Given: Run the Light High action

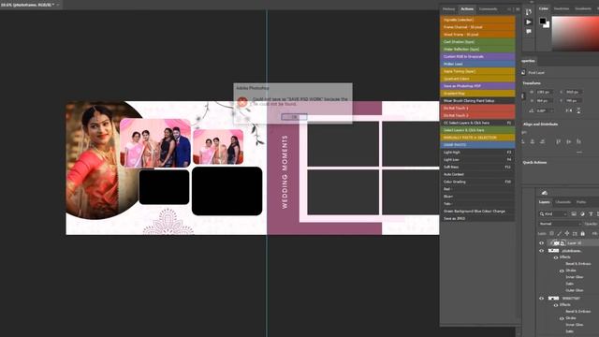Looking at the screenshot, I should click(477, 153).
